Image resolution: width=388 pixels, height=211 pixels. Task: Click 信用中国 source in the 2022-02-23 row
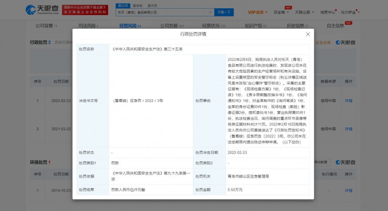click(328, 101)
